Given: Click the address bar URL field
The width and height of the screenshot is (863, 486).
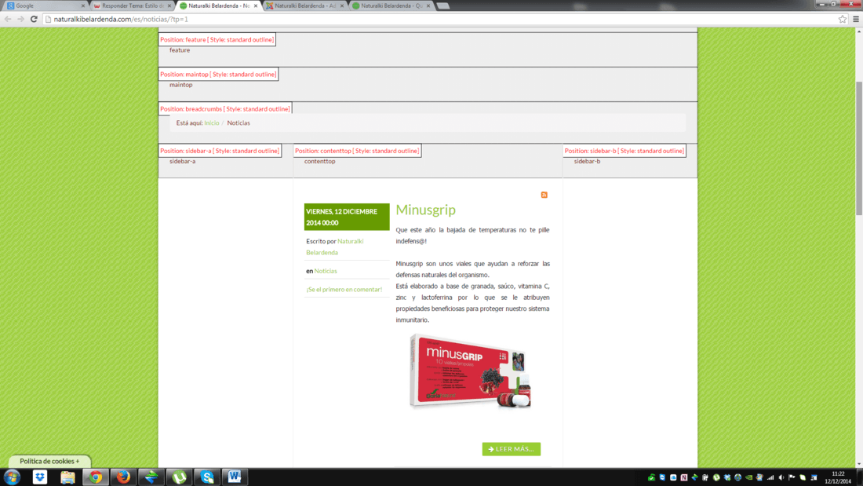Looking at the screenshot, I should coord(440,20).
